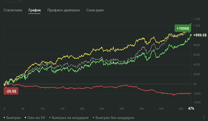The width and height of the screenshot is (208, 121).
Task: Click the highlighted 47k x-axis label
Action: 191,109
